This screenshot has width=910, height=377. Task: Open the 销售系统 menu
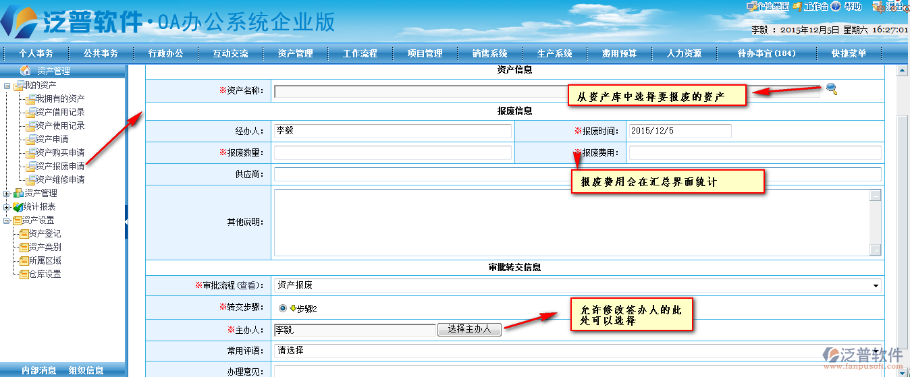(x=489, y=53)
